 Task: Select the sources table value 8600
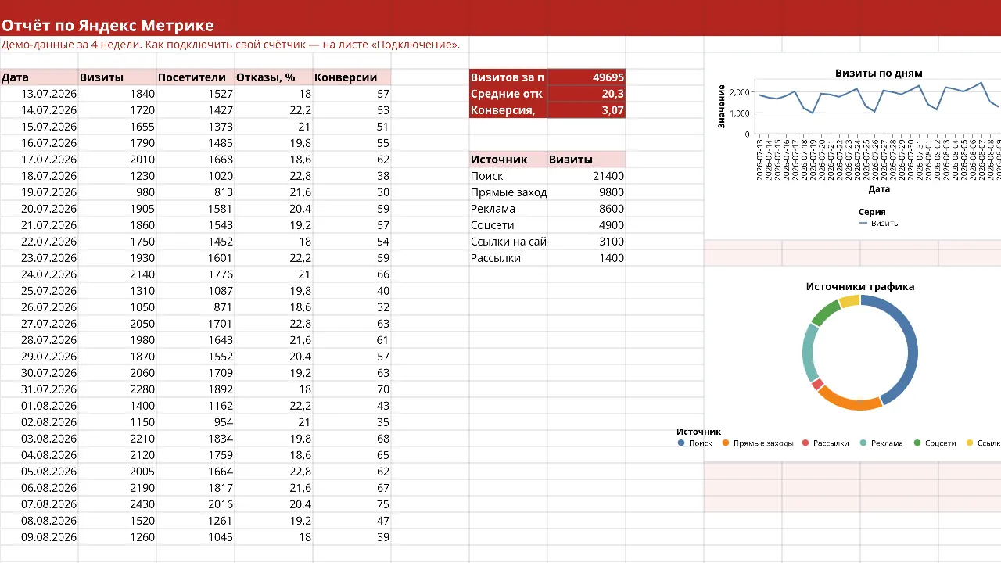pos(587,209)
